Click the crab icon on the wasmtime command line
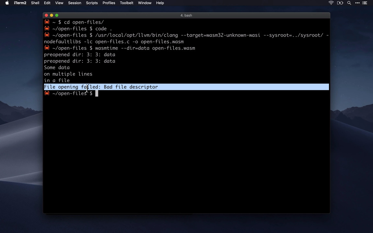This screenshot has width=373, height=233. [x=47, y=48]
